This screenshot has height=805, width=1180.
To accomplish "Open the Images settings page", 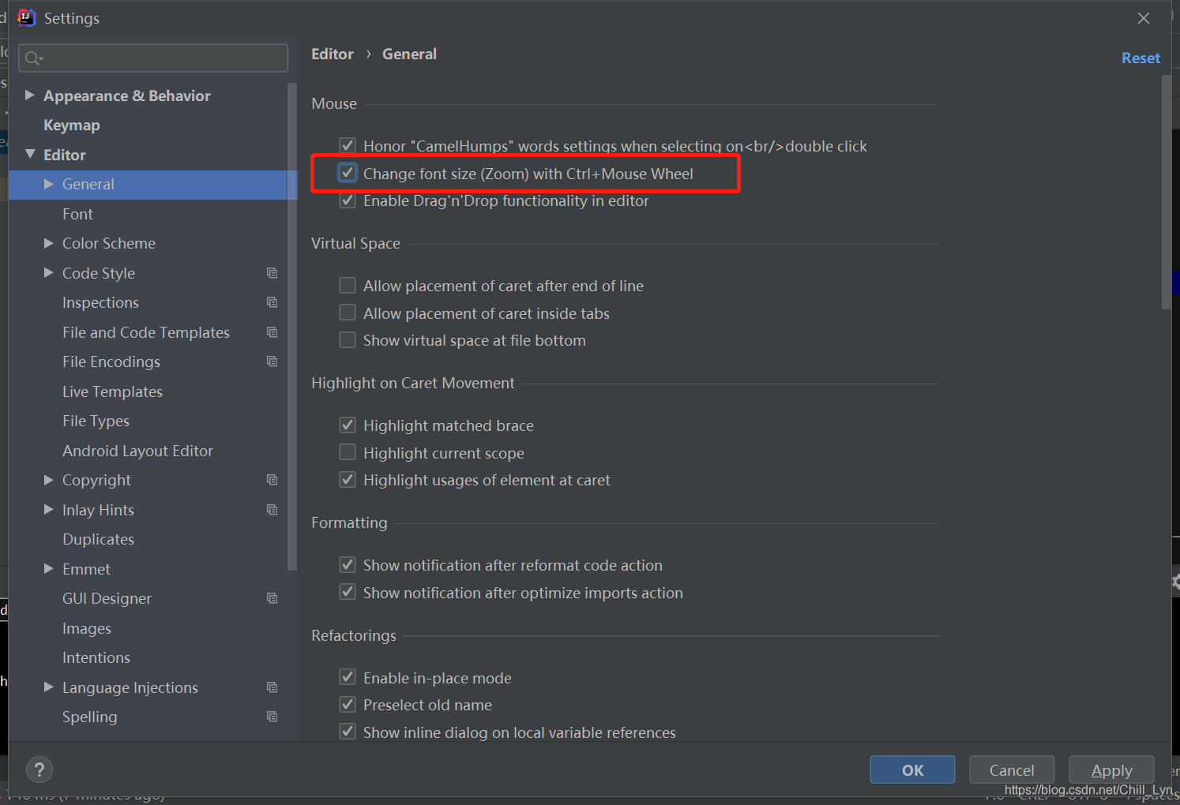I will click(87, 629).
